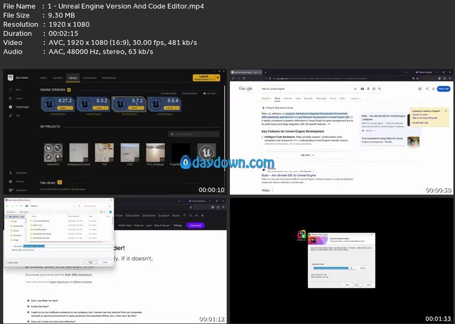The width and height of the screenshot is (455, 324).
Task: Open dropdown arrow on engine 5.3.2 card
Action: coord(106,108)
